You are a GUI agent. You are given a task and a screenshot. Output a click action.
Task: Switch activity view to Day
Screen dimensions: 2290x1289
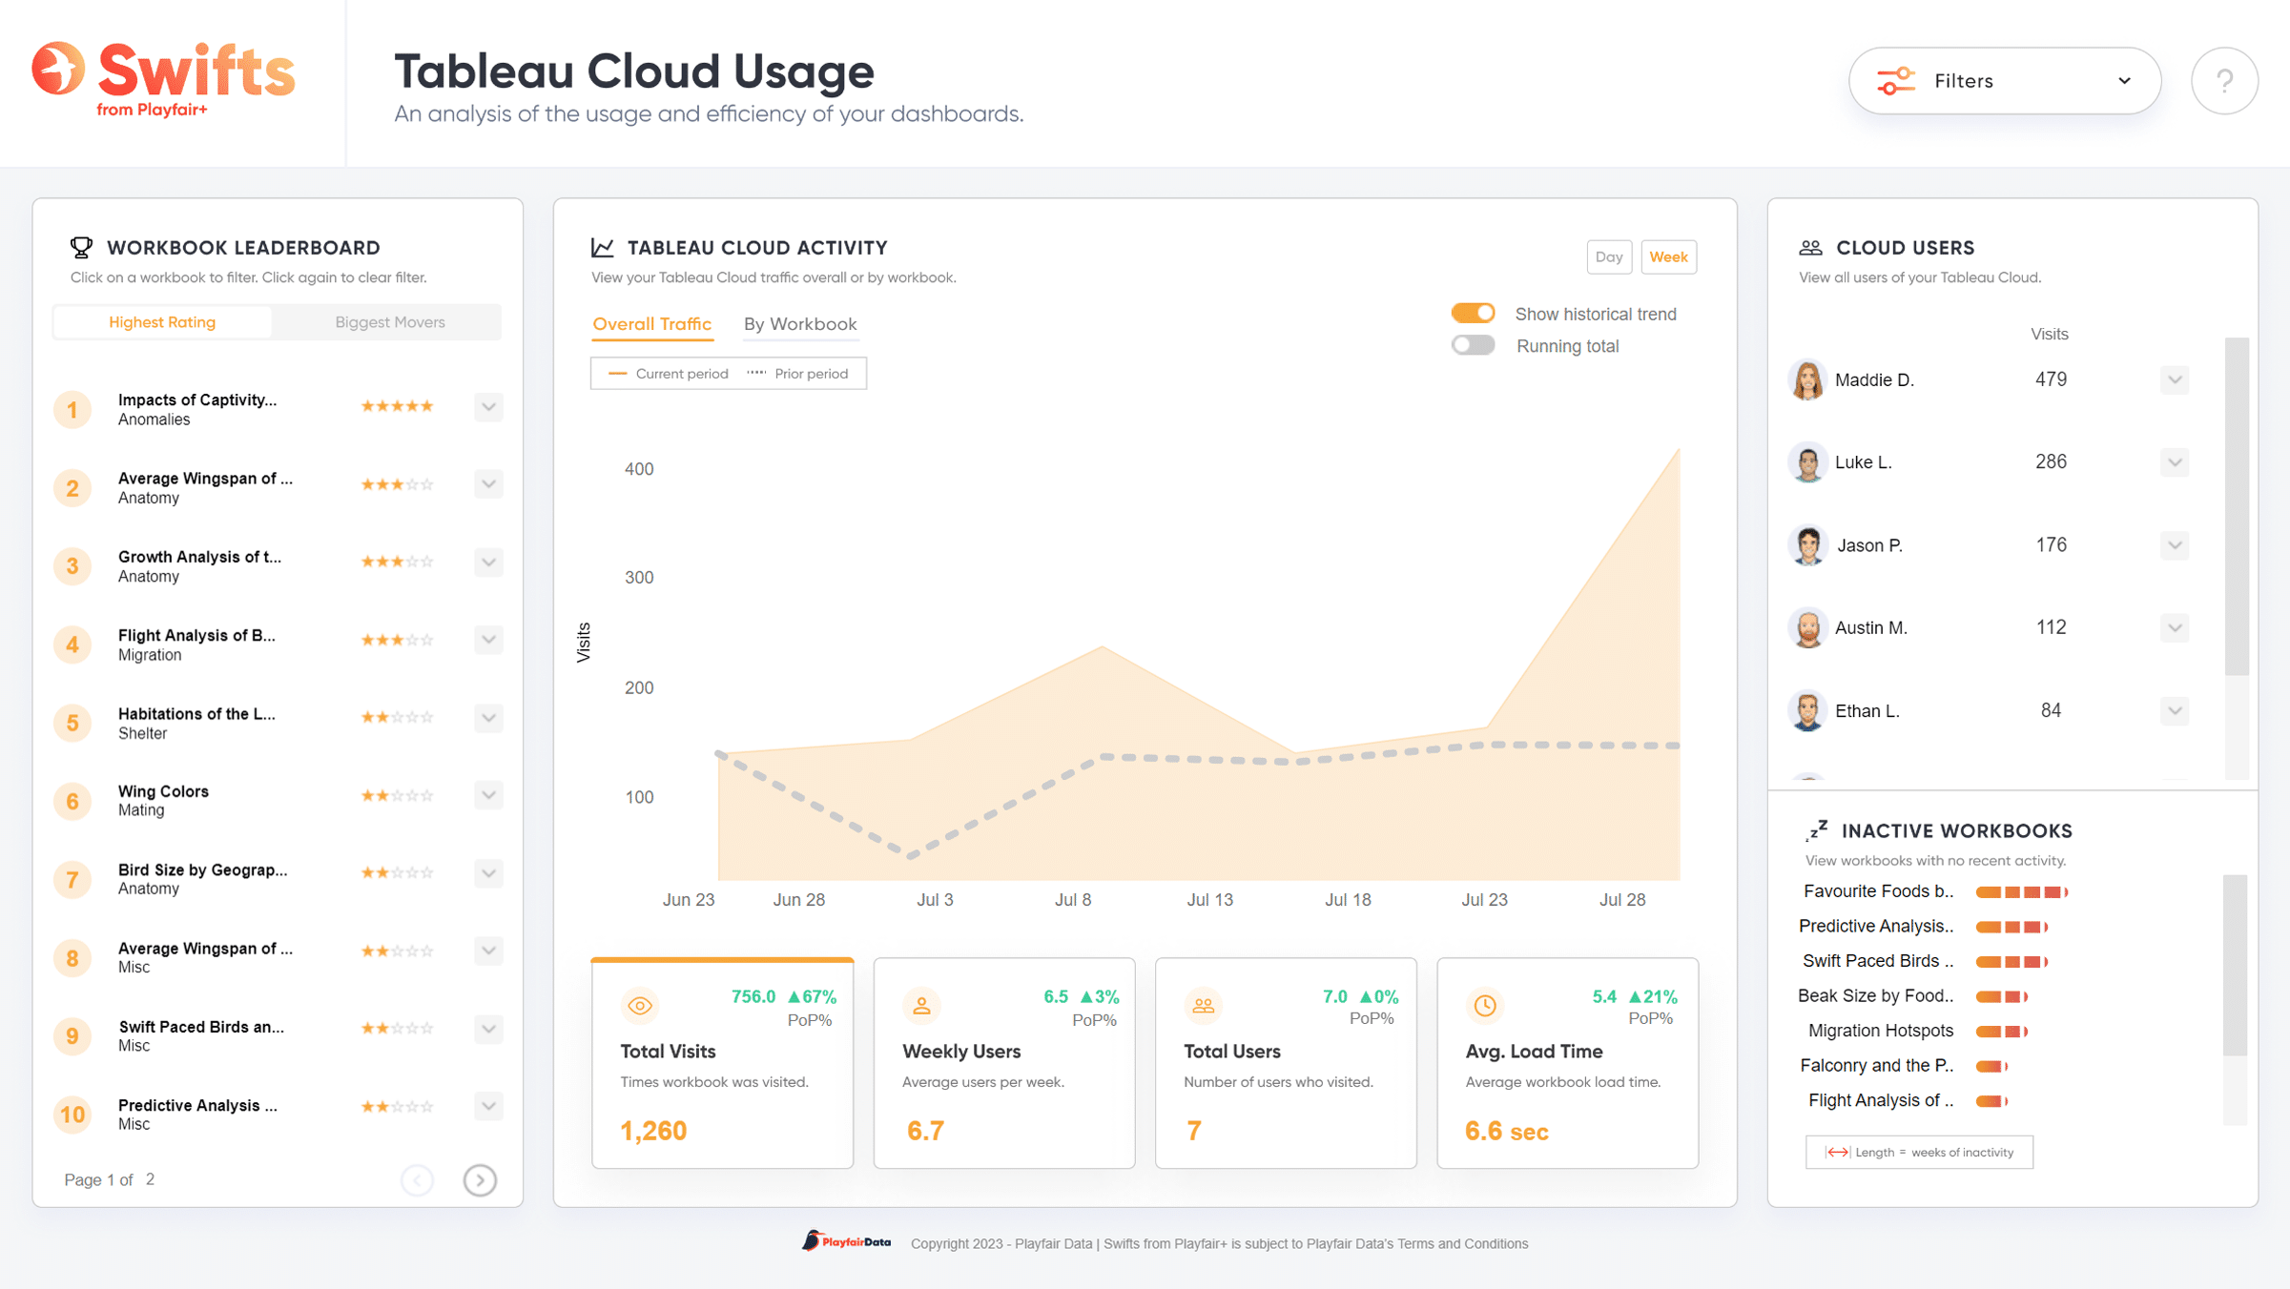coord(1609,257)
